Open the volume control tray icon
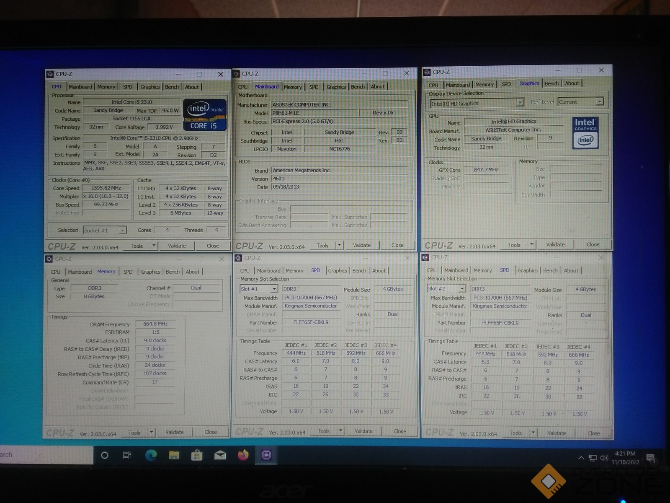Image resolution: width=670 pixels, height=503 pixels. (x=604, y=458)
